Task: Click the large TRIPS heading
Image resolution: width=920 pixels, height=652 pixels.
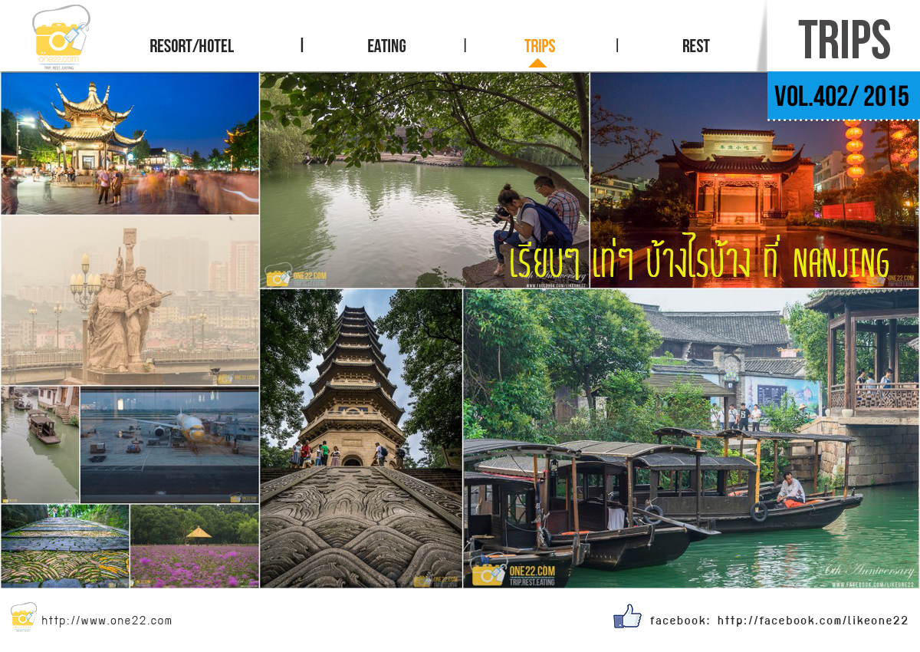Action: pos(844,40)
